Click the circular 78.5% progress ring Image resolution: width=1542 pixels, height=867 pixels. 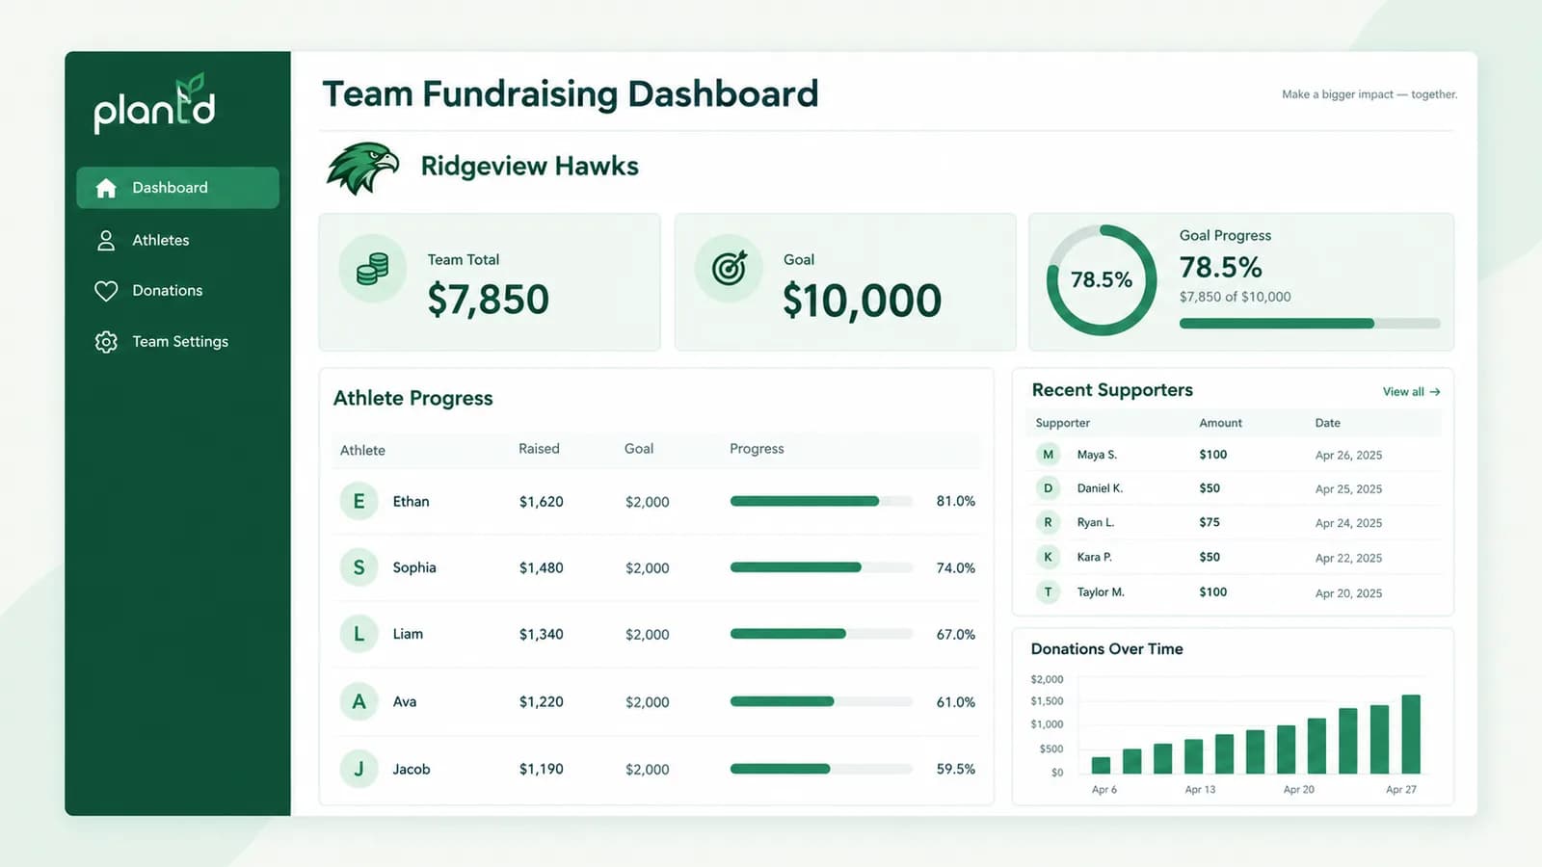(x=1102, y=280)
